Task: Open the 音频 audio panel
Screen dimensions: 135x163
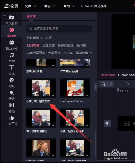Action: pyautogui.click(x=12, y=58)
